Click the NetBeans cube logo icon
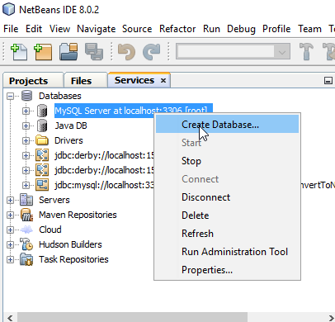 point(8,9)
